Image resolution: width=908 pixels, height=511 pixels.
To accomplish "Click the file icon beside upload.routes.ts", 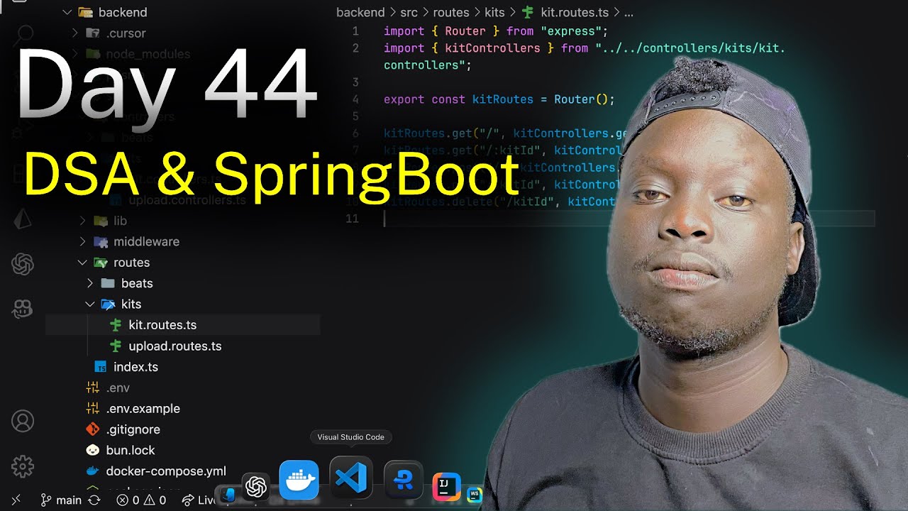I will (x=116, y=346).
